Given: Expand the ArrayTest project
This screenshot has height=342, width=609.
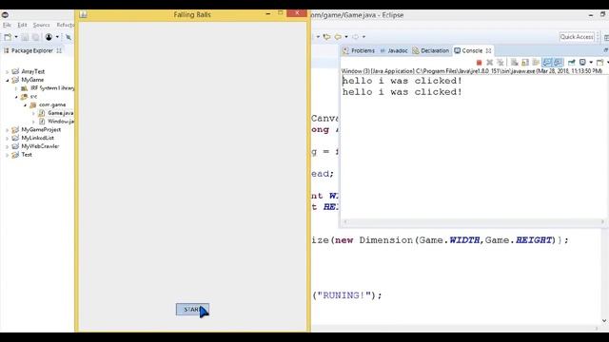Looking at the screenshot, I should (x=7, y=72).
